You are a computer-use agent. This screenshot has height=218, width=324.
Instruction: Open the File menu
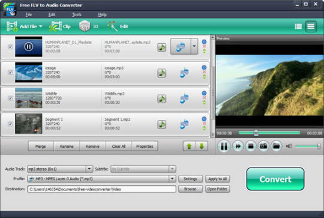[29, 14]
